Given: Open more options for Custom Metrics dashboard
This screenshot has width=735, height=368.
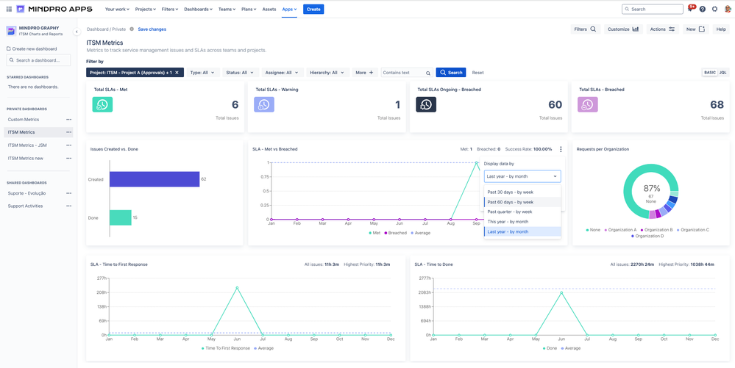Looking at the screenshot, I should tap(69, 120).
